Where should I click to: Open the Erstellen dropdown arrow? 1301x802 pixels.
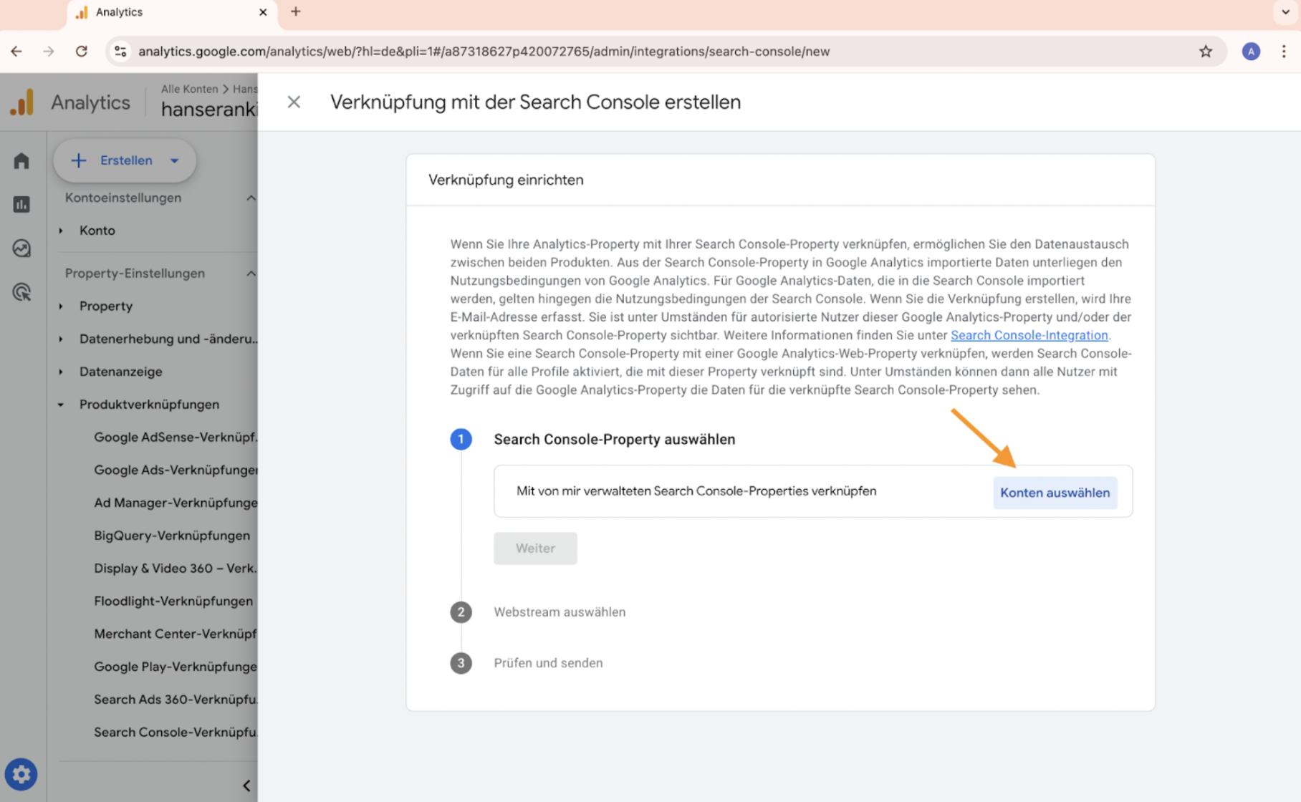[175, 160]
